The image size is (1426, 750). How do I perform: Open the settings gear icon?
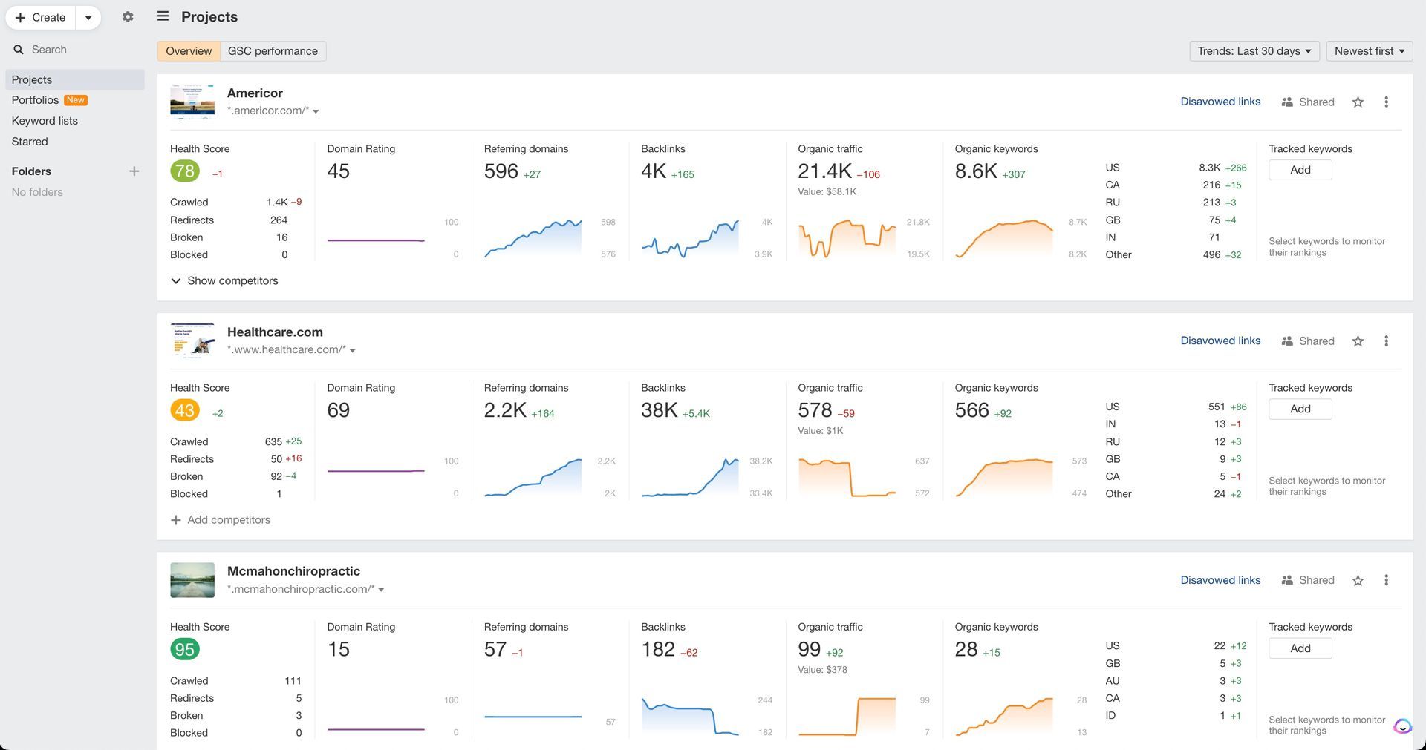pos(128,17)
